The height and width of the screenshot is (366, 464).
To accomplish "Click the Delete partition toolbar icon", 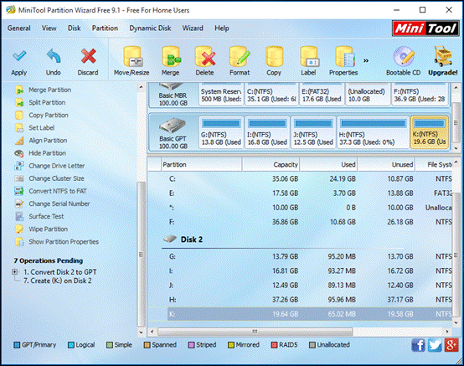I will click(x=204, y=57).
